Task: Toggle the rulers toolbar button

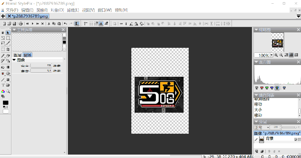Action: (86, 24)
